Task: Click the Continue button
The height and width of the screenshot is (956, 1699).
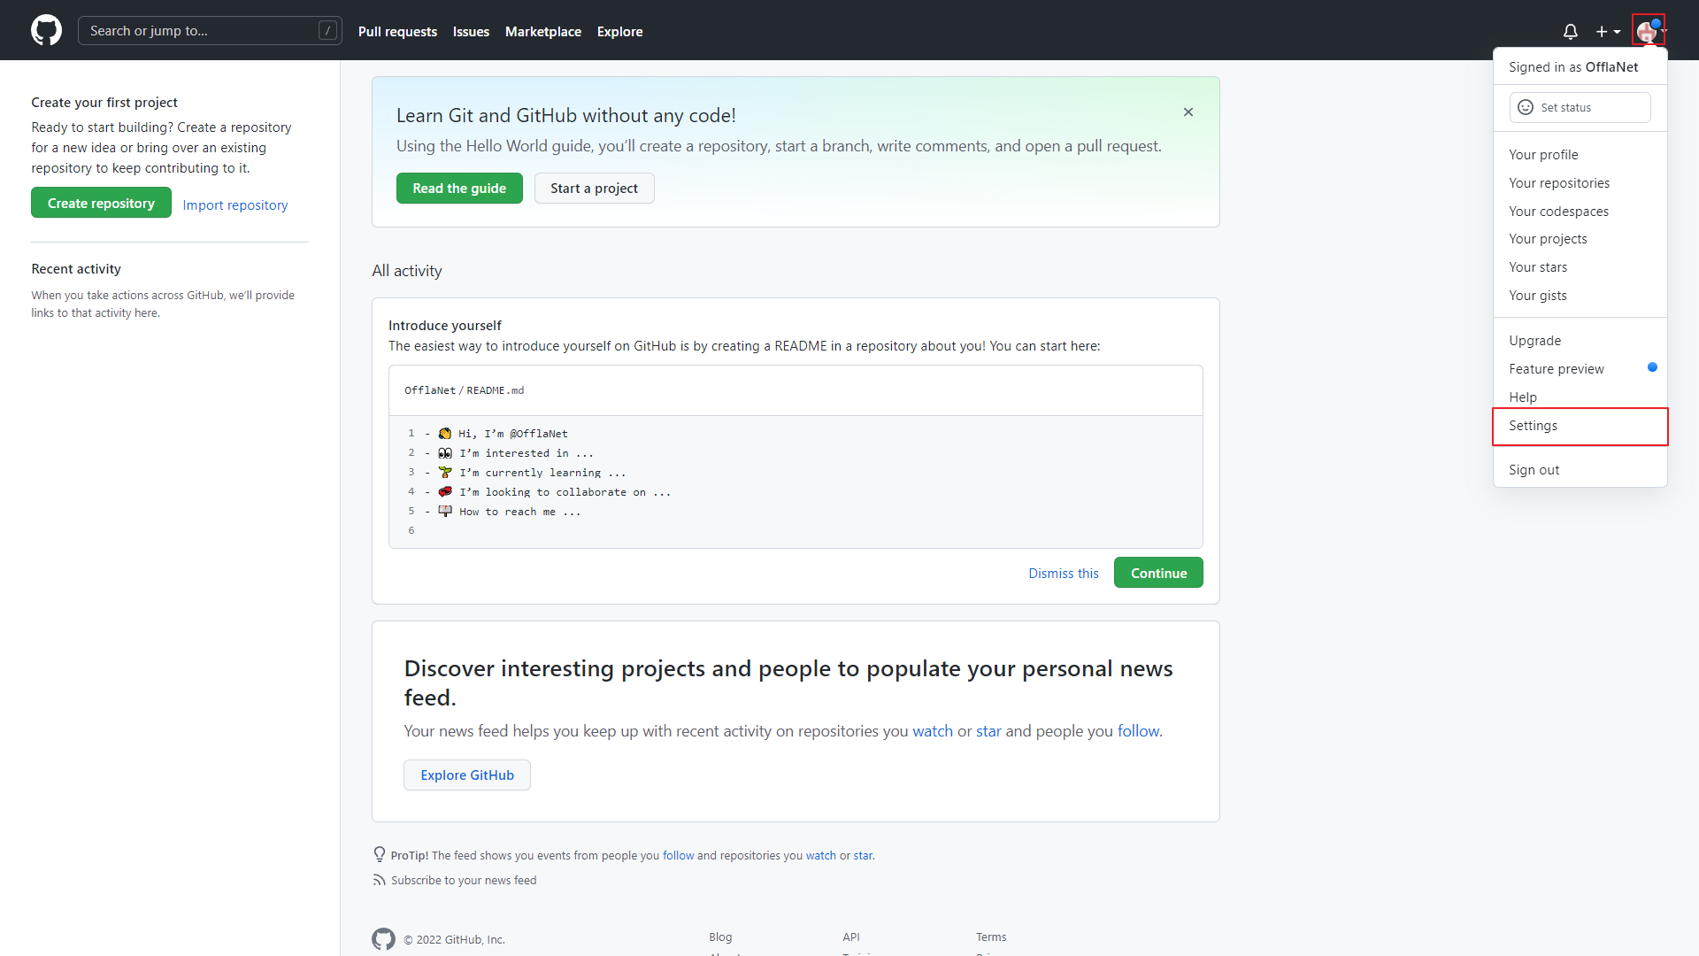Action: pos(1157,573)
